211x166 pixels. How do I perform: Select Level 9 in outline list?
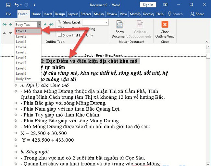[x=28, y=73]
